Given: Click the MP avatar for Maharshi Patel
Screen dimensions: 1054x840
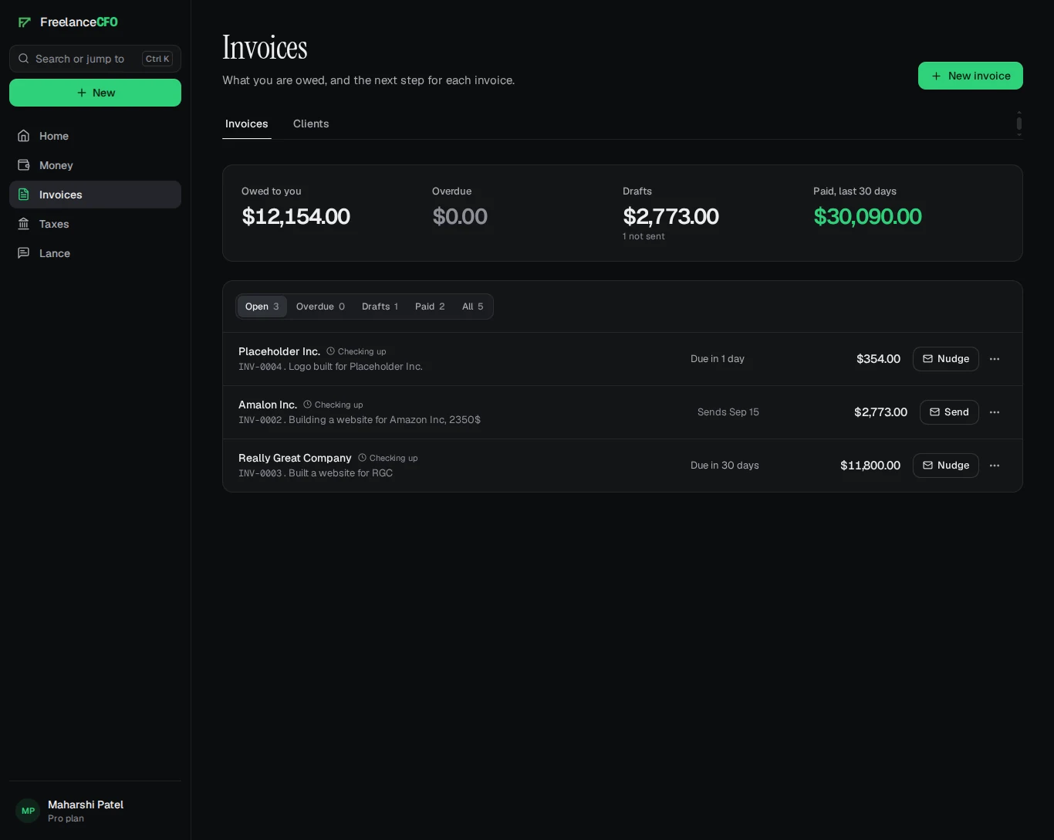Looking at the screenshot, I should [x=28, y=811].
